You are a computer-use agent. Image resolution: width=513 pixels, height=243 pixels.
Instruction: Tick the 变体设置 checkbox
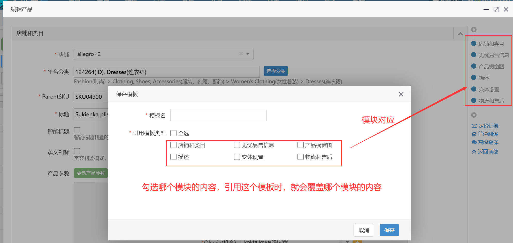click(x=237, y=157)
